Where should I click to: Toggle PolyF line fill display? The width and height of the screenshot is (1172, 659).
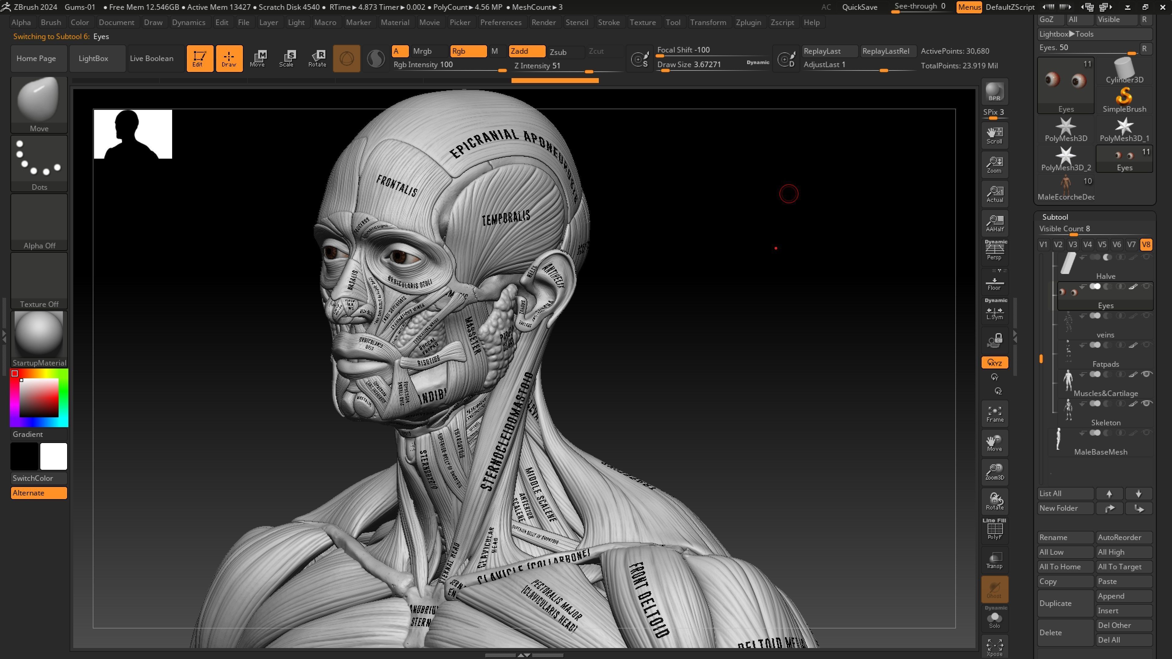(995, 530)
